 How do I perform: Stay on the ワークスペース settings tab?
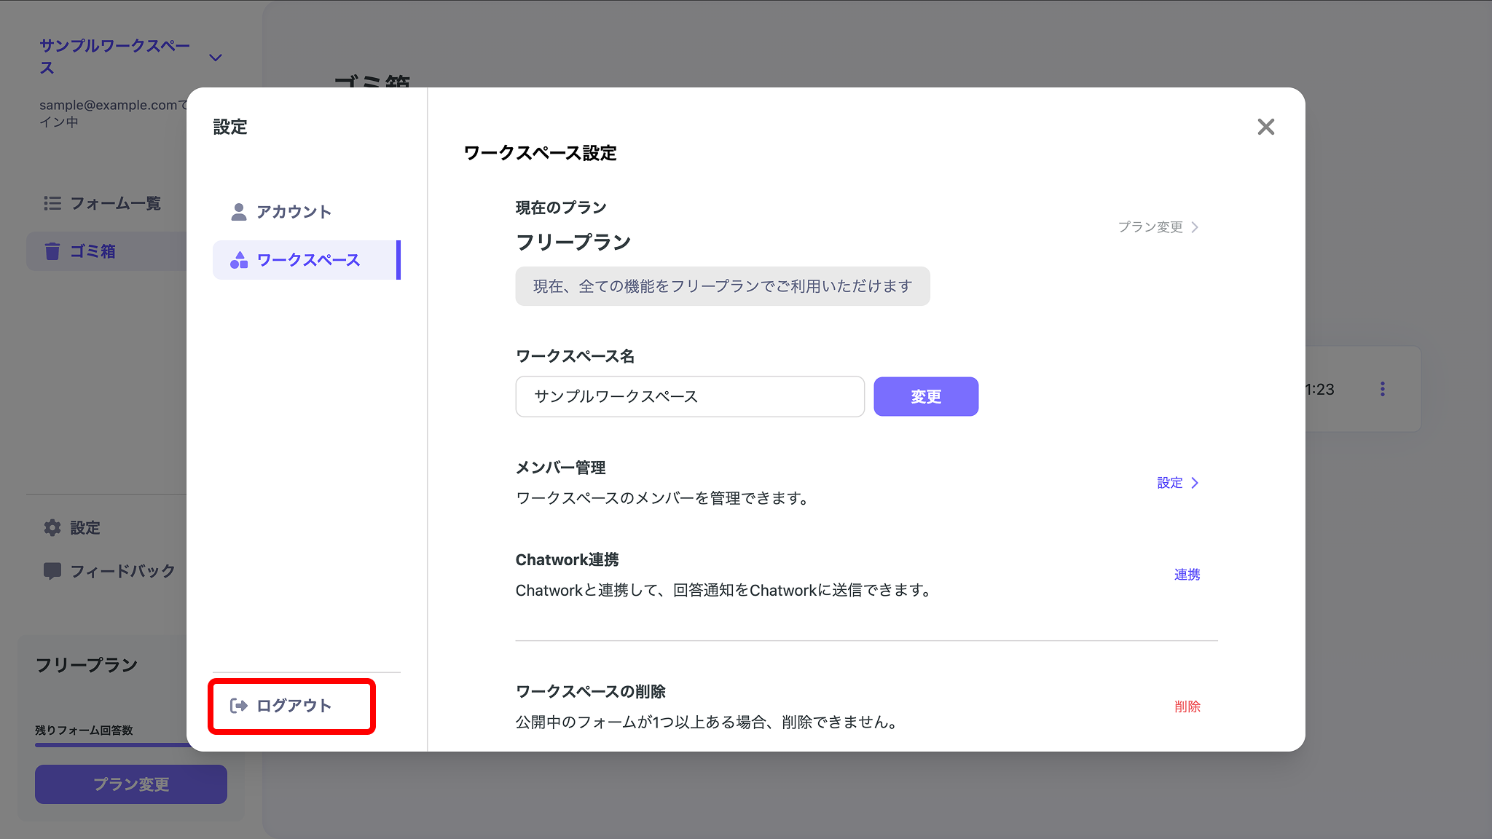pyautogui.click(x=307, y=259)
